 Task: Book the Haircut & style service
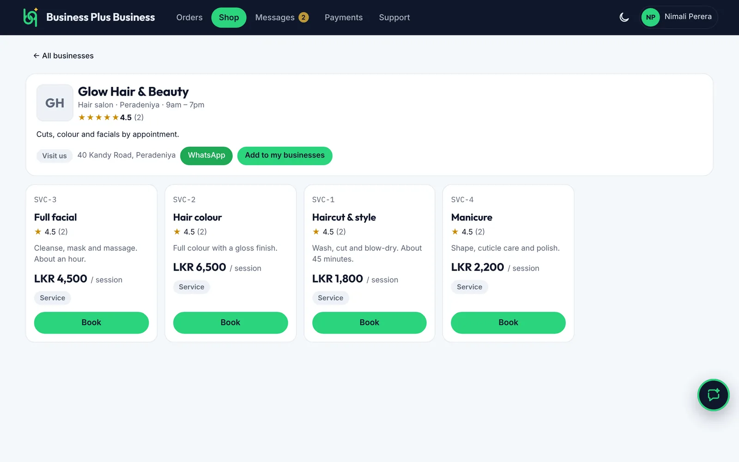click(x=369, y=322)
